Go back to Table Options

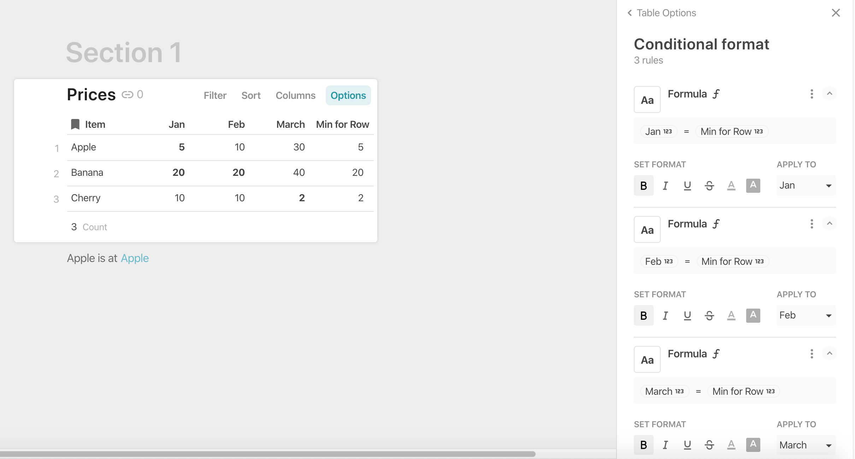pos(661,13)
